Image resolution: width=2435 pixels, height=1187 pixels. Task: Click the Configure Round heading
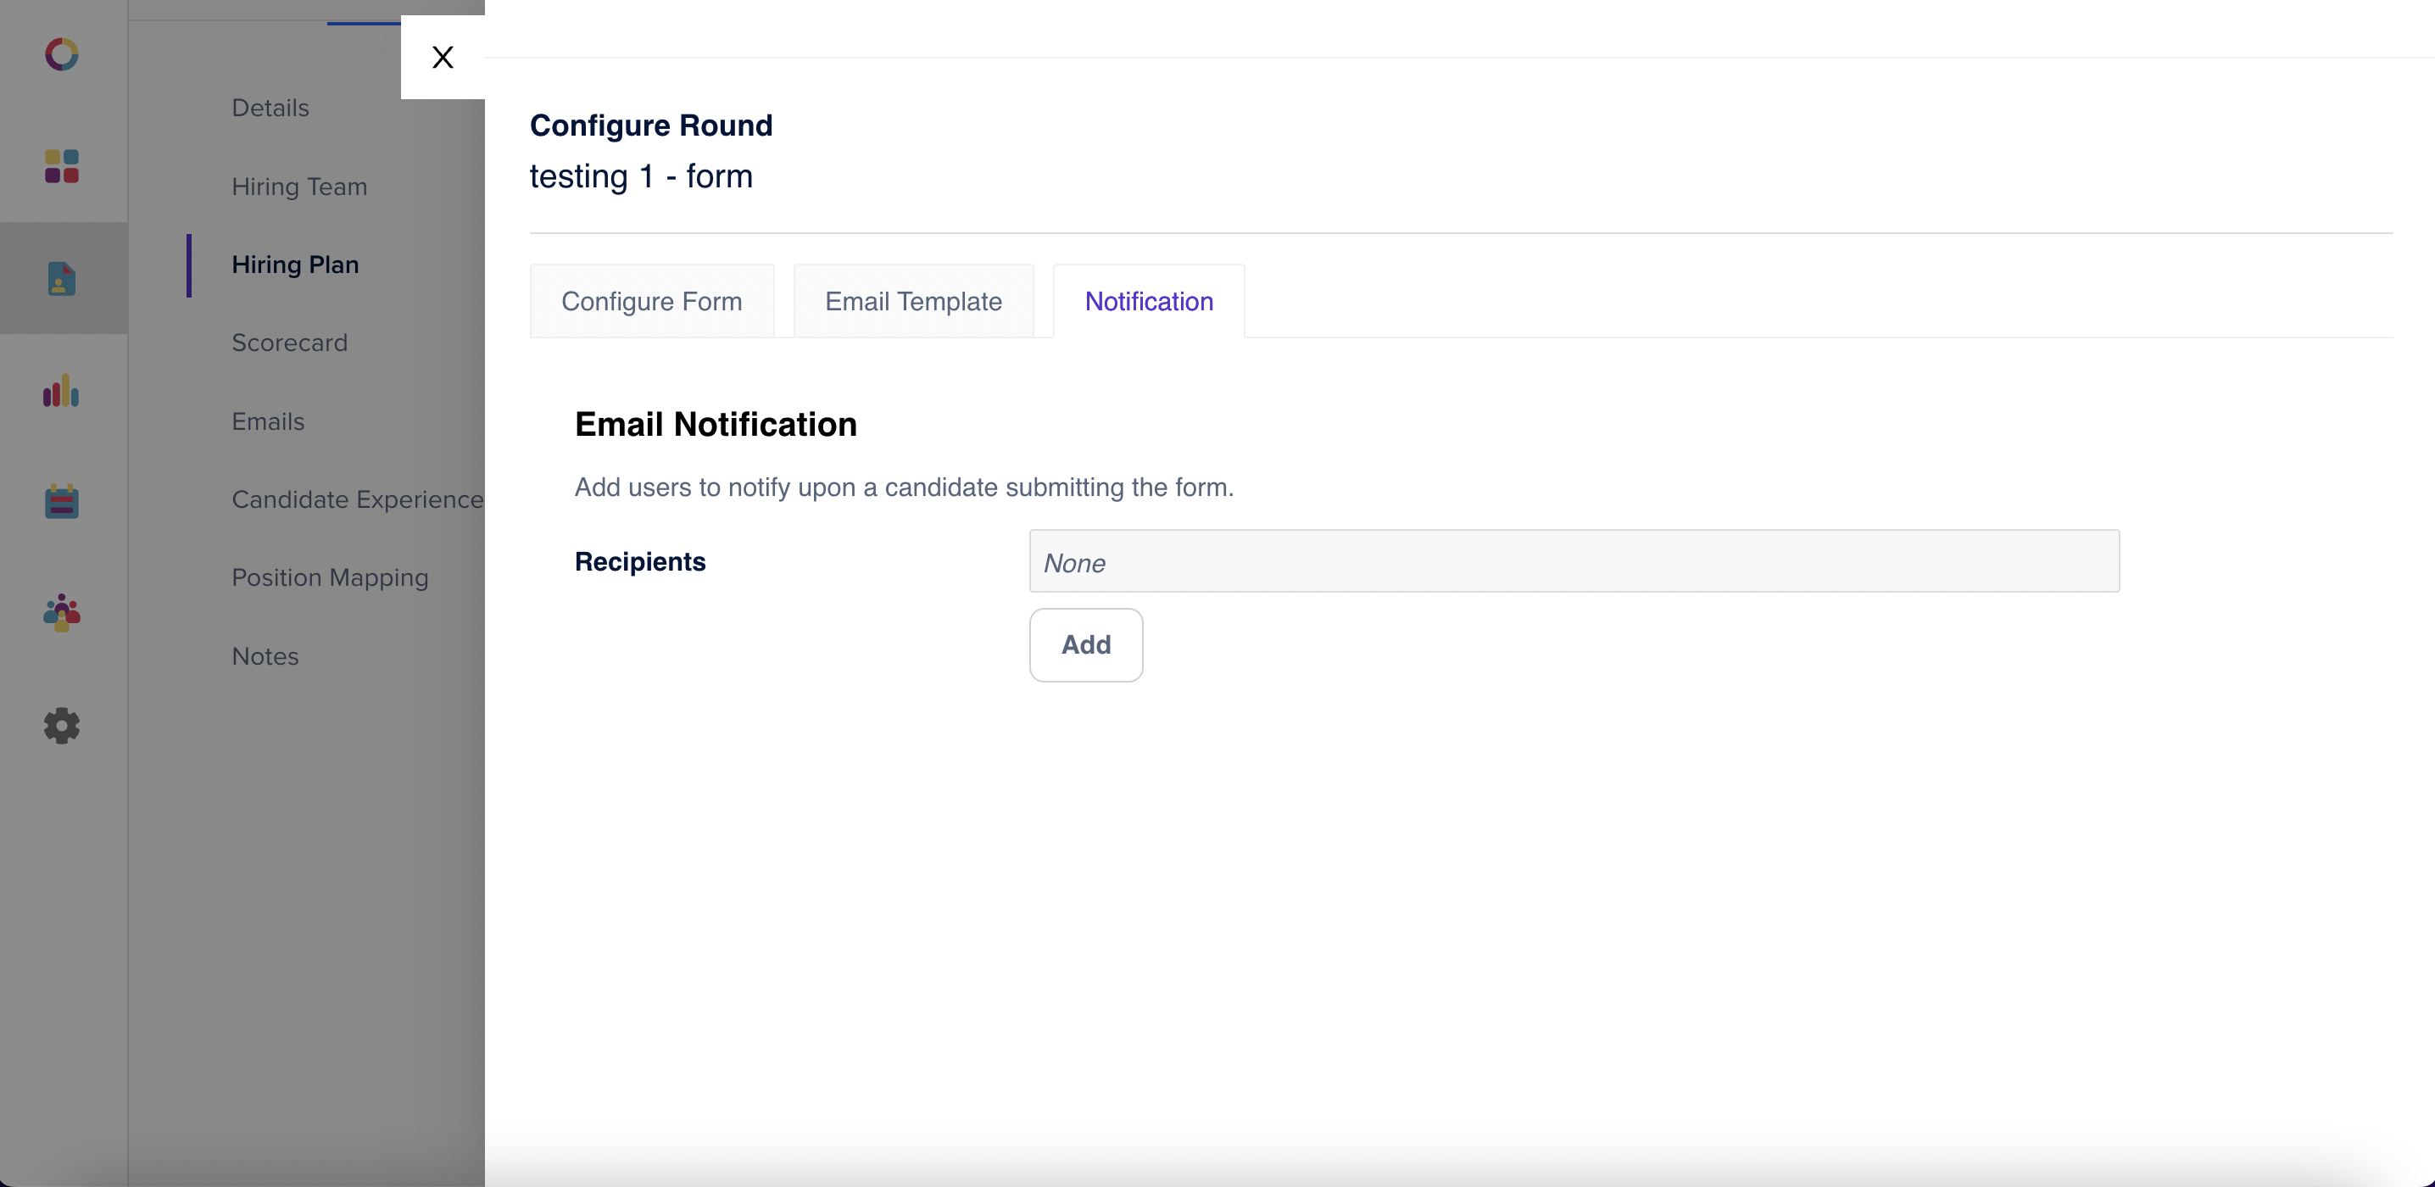[x=651, y=125]
